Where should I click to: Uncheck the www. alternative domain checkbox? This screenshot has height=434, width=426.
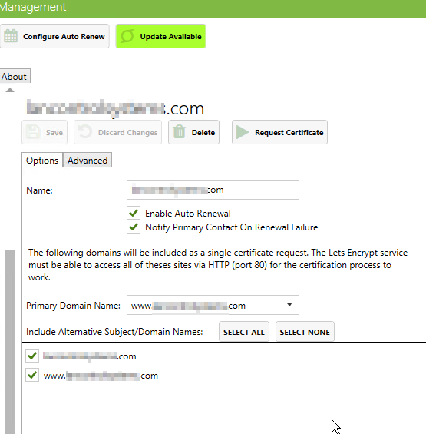click(32, 376)
